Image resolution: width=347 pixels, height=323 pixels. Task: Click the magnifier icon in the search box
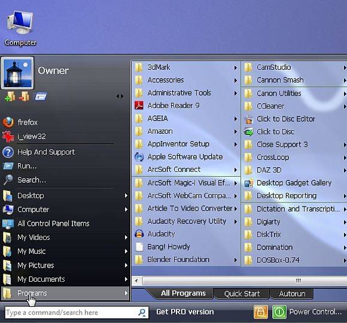click(142, 312)
